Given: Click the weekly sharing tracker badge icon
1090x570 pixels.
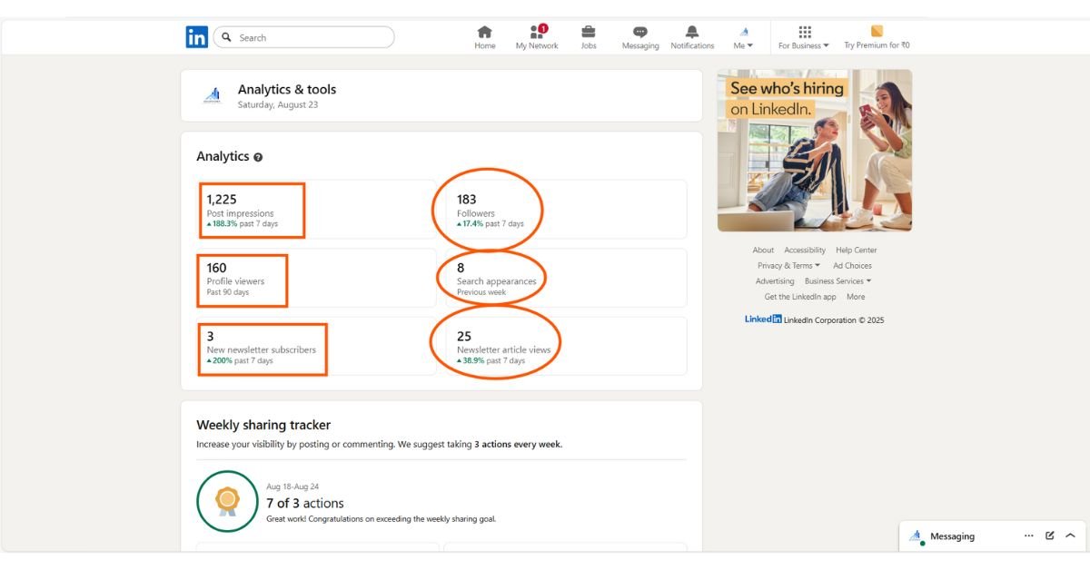Looking at the screenshot, I should [227, 501].
